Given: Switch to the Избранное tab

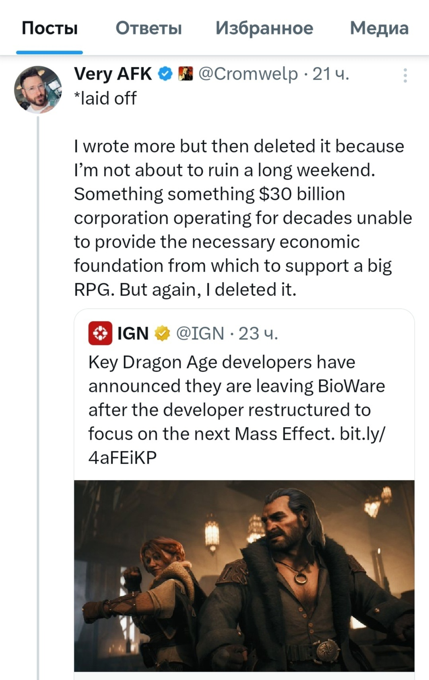Looking at the screenshot, I should click(264, 28).
